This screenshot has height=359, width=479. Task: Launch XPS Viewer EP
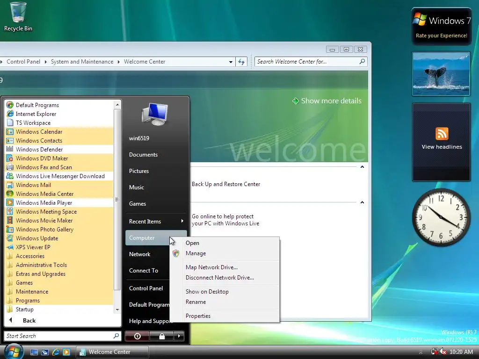33,247
